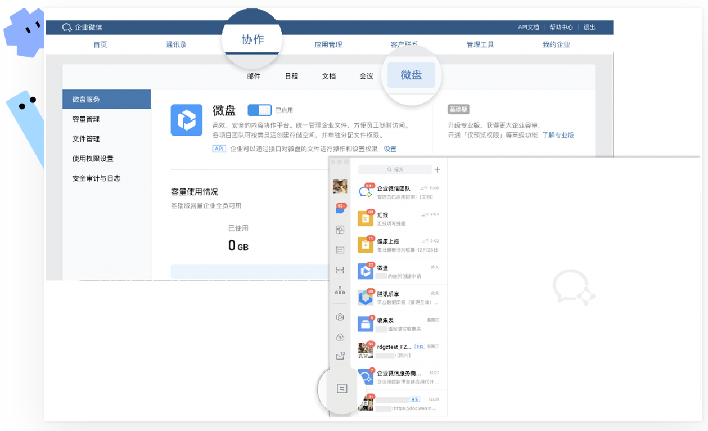
Task: Open the 企业微信团队 chat avatar
Action: click(366, 191)
